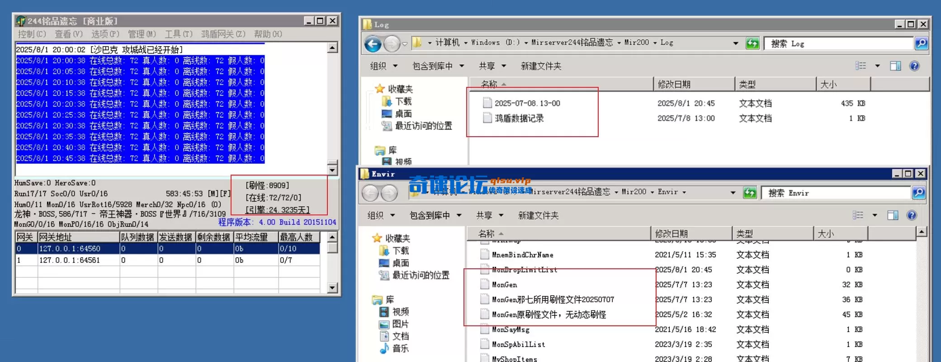Open 共享 dropdown in Log window
Image resolution: width=941 pixels, height=362 pixels.
(492, 66)
